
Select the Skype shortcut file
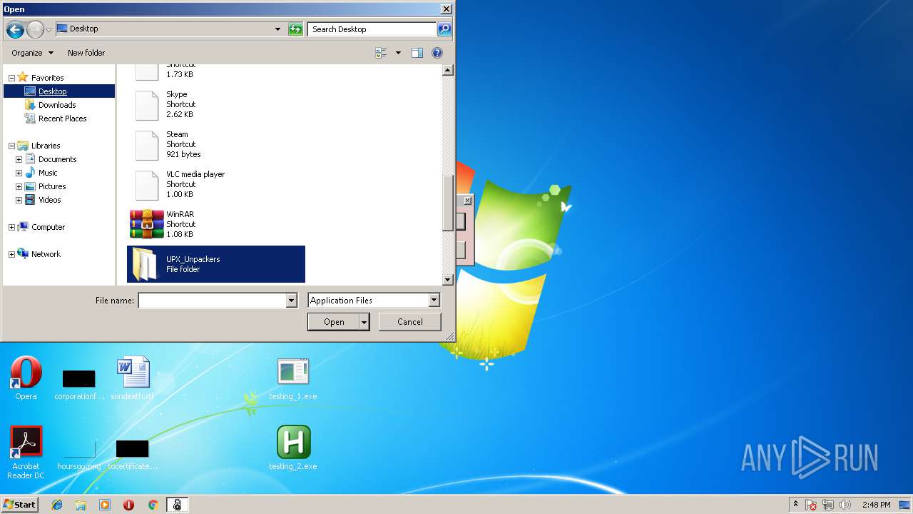click(x=216, y=105)
